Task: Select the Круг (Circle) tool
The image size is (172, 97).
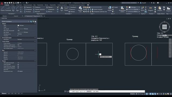Action: (13, 9)
